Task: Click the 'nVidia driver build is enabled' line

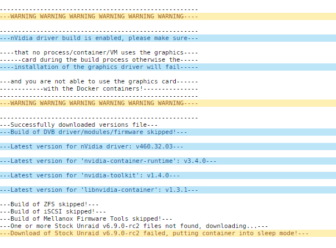Action: click(168, 38)
